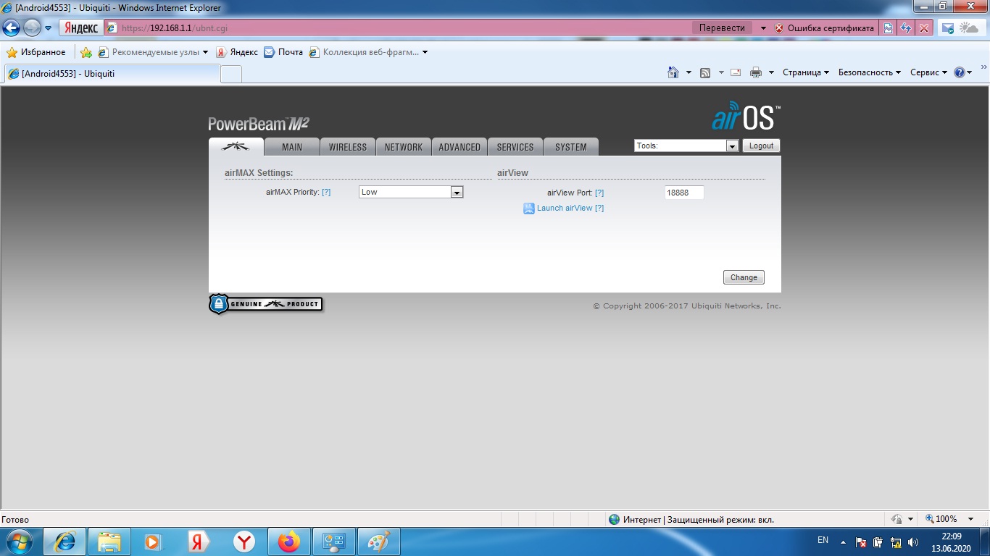Open the Страница menu
This screenshot has height=556, width=990.
coord(806,72)
